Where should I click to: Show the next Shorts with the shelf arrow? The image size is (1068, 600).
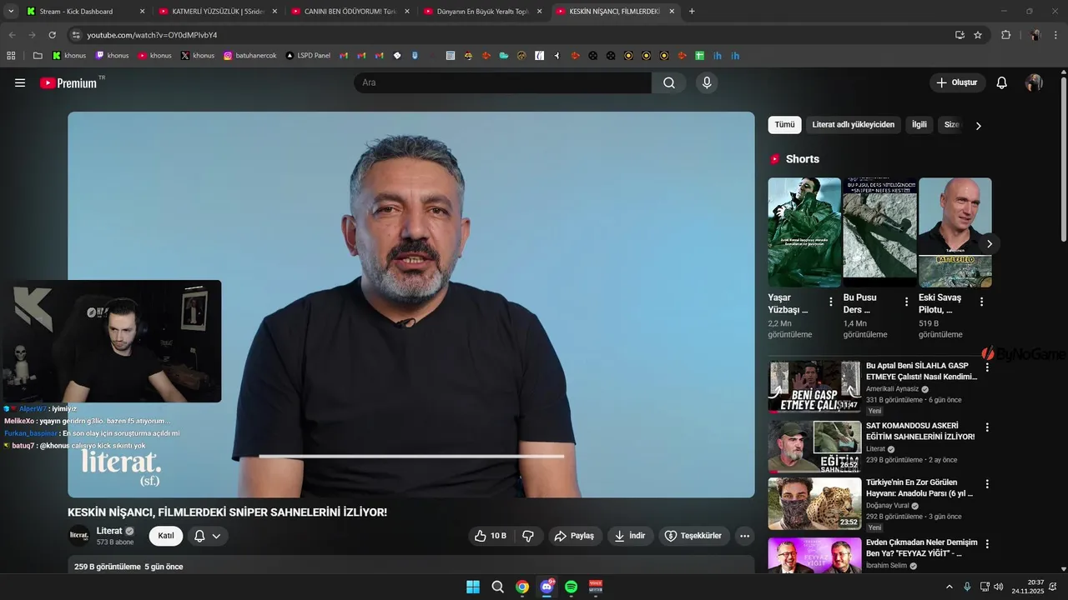[x=990, y=243]
